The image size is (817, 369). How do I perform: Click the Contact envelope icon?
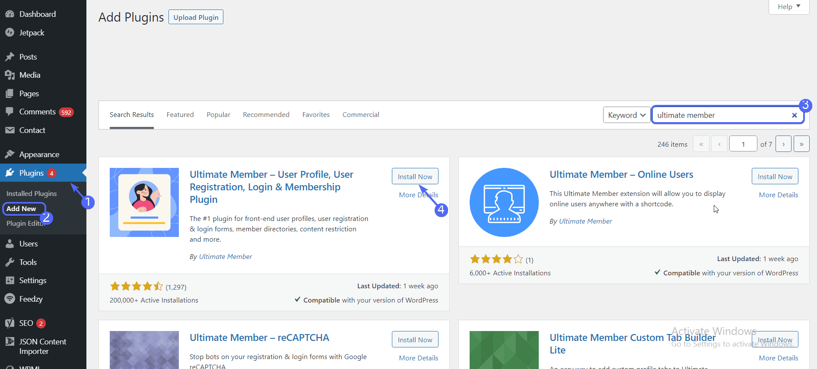coord(10,130)
